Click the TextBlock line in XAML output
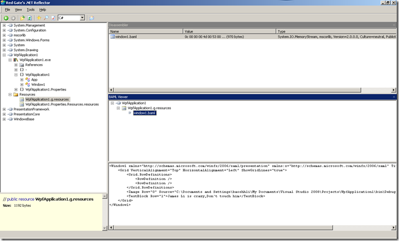Screen dimensions: 399x241 pos(196,196)
